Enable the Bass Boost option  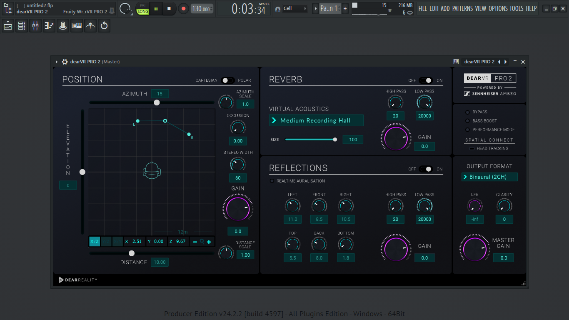[468, 121]
